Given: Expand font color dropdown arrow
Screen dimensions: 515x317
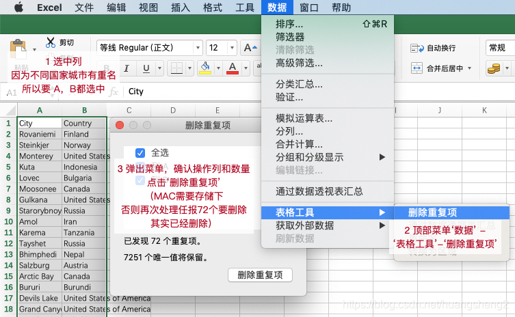Looking at the screenshot, I should pos(246,68).
